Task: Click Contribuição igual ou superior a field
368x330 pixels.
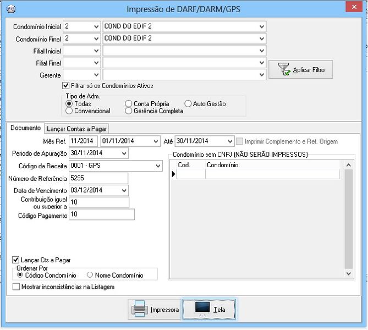Action: coord(99,202)
